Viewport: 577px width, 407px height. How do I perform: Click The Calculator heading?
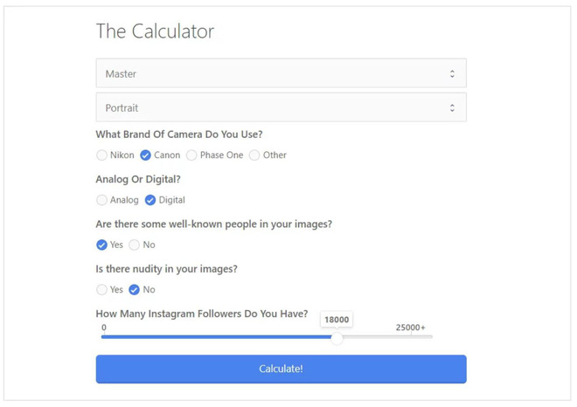pos(155,31)
